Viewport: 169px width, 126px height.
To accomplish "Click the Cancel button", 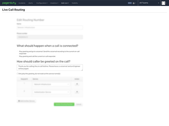I will click(x=79, y=104).
